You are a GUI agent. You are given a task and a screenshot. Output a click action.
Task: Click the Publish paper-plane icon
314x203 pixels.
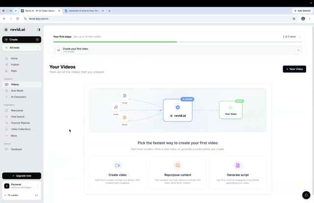pyautogui.click(x=6, y=65)
